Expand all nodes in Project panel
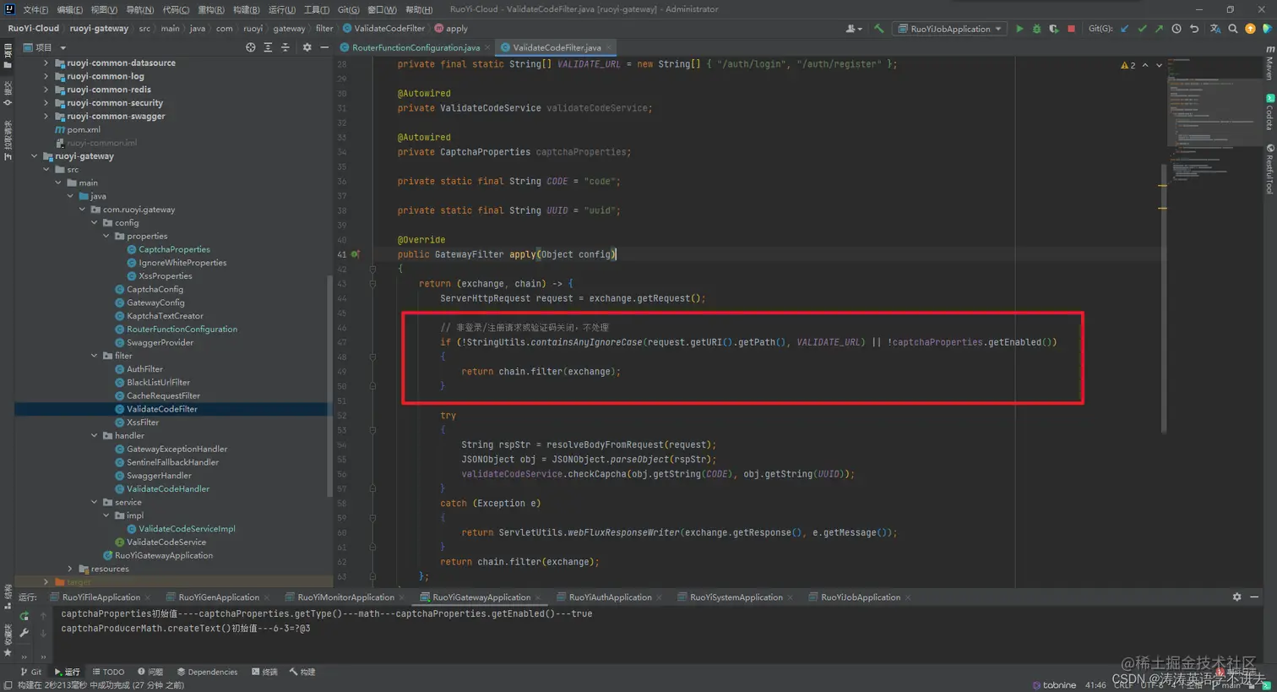Screen dimensions: 1277x692 click(268, 47)
